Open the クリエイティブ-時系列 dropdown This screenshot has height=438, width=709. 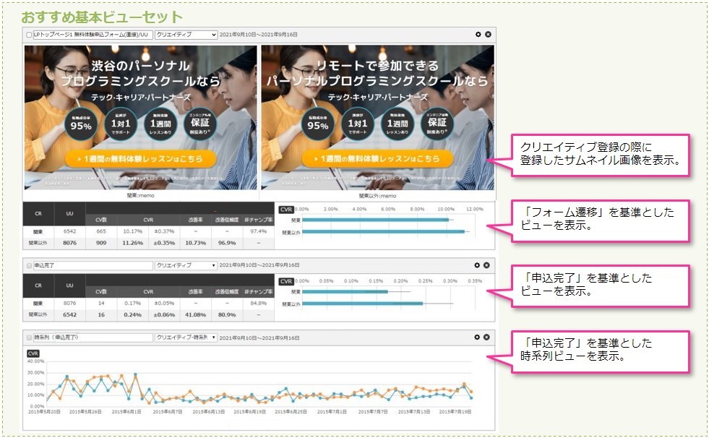coord(186,338)
